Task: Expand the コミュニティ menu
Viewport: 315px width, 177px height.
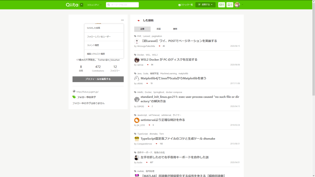Action: coord(94,5)
